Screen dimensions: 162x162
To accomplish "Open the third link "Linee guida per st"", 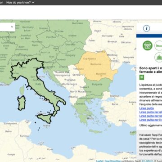I will [x=151, y=116].
